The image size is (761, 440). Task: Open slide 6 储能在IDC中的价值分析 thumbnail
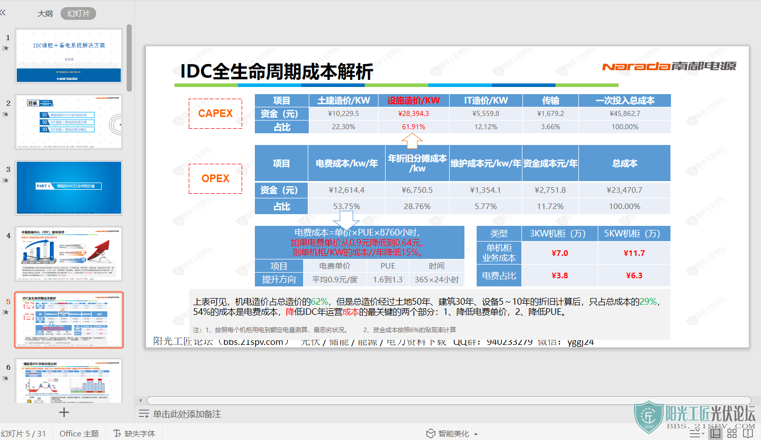69,380
